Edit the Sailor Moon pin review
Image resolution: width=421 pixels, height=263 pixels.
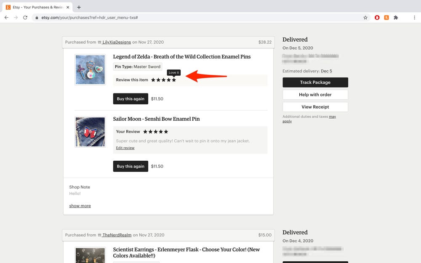[125, 148]
